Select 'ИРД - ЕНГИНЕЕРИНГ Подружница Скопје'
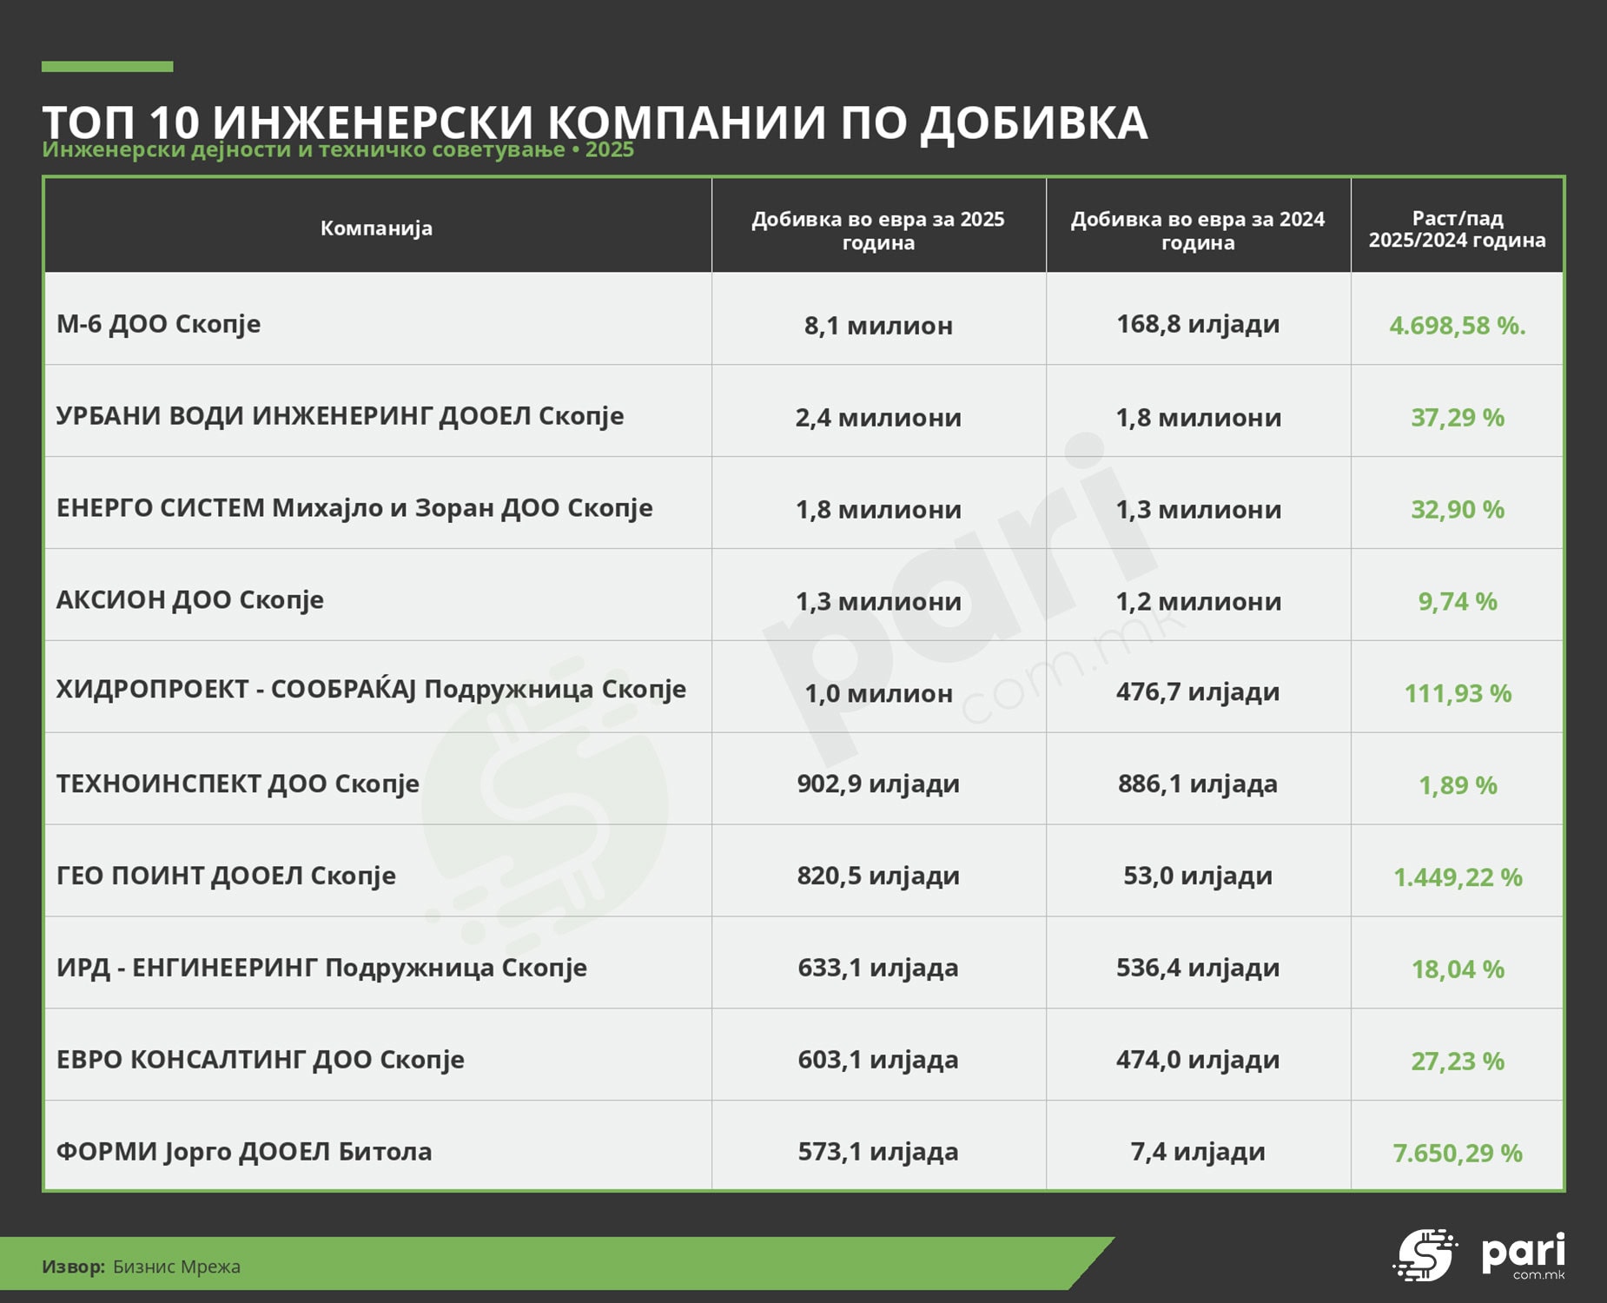 click(321, 969)
